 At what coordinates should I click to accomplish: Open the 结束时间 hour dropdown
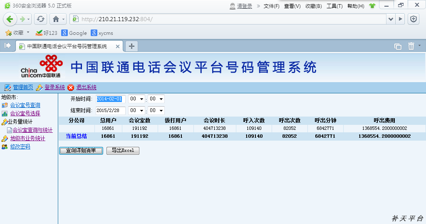pos(136,110)
